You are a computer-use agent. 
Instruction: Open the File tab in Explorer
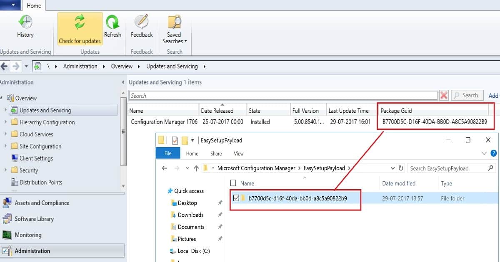point(168,153)
